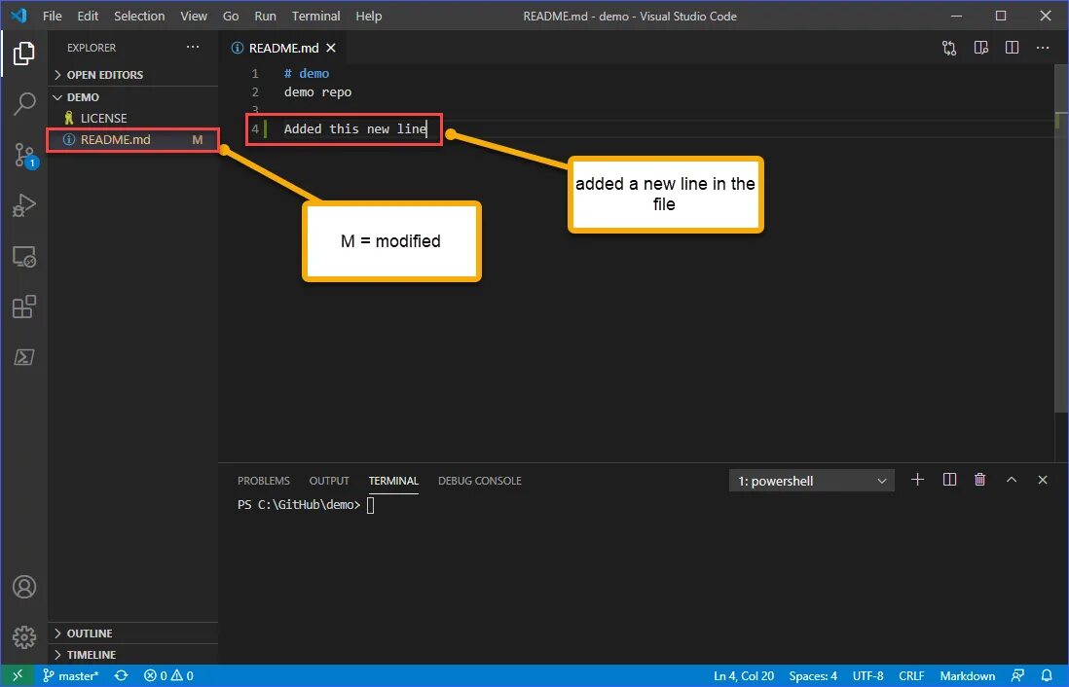Collapse the DEMO folder section
This screenshot has height=687, width=1069.
click(133, 97)
